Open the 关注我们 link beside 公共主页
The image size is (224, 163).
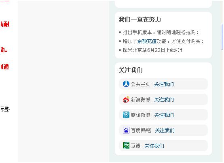pyautogui.click(x=164, y=84)
